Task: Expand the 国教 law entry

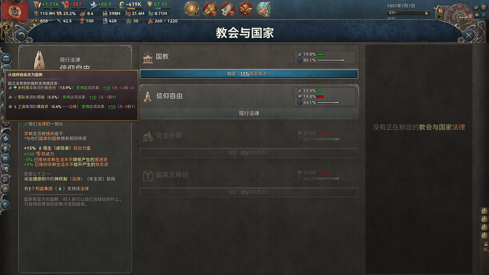Action: pyautogui.click(x=249, y=57)
